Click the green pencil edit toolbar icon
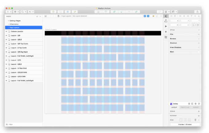Viewport: 209px width, 133px height. pos(75,12)
